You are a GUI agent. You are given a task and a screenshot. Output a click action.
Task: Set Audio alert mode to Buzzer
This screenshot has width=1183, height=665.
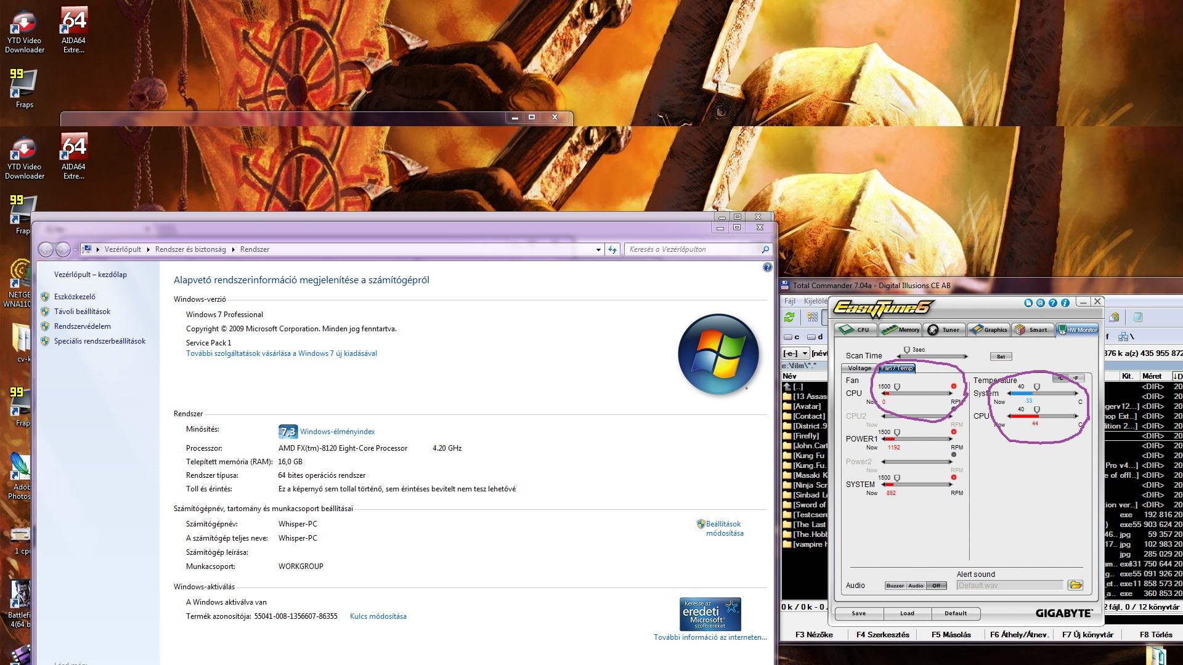pyautogui.click(x=895, y=586)
